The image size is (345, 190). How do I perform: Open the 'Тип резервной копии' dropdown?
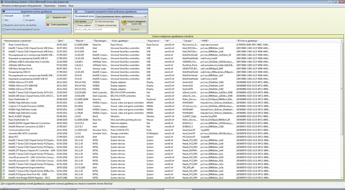coord(121,16)
